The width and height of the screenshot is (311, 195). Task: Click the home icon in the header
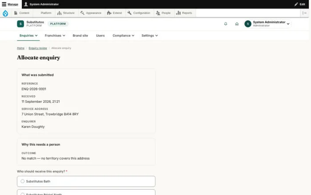tap(237, 24)
